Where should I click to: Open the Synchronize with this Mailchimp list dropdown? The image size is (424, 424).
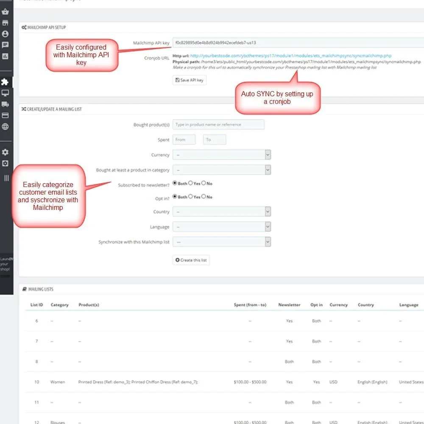click(x=221, y=241)
